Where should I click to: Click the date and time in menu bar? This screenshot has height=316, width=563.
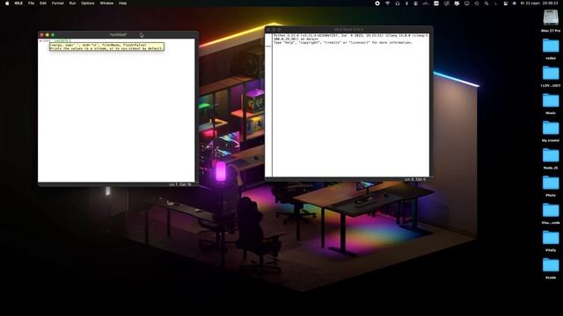539,4
